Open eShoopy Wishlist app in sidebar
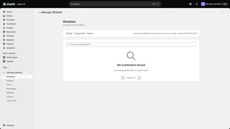 point(14,73)
